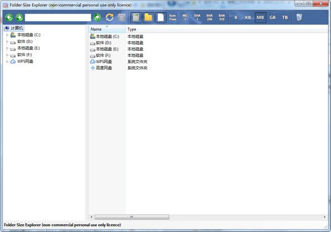Select 百度网盘 row in list
Screen dimensions: 331x232
click(104, 68)
